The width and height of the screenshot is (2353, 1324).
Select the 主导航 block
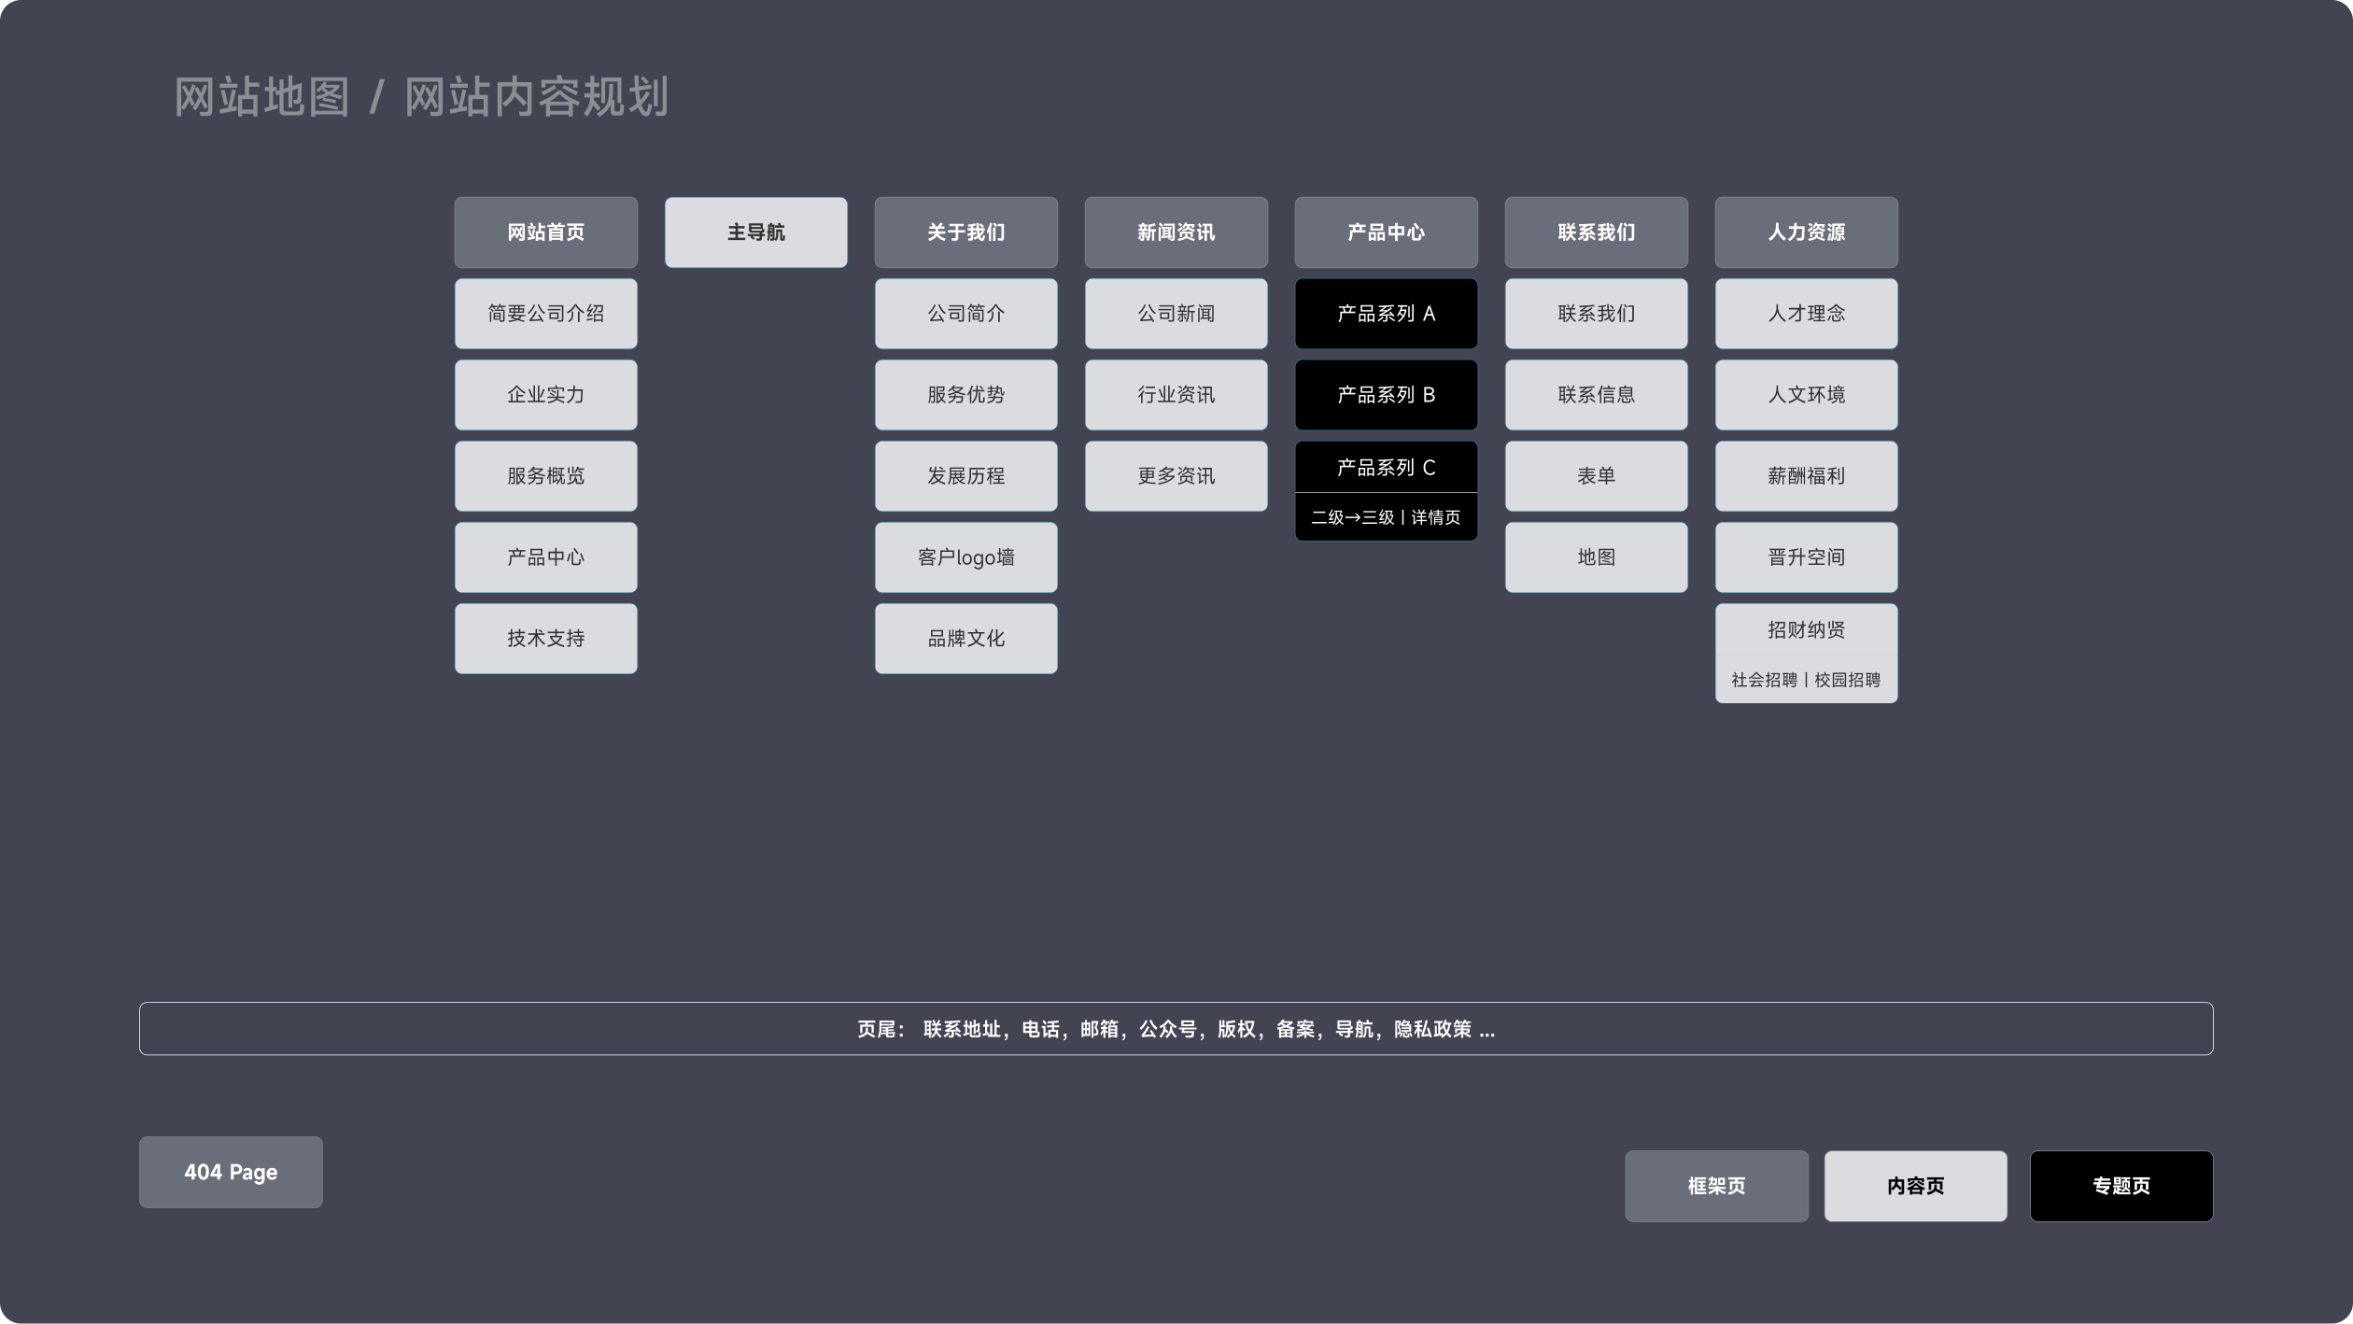point(755,232)
